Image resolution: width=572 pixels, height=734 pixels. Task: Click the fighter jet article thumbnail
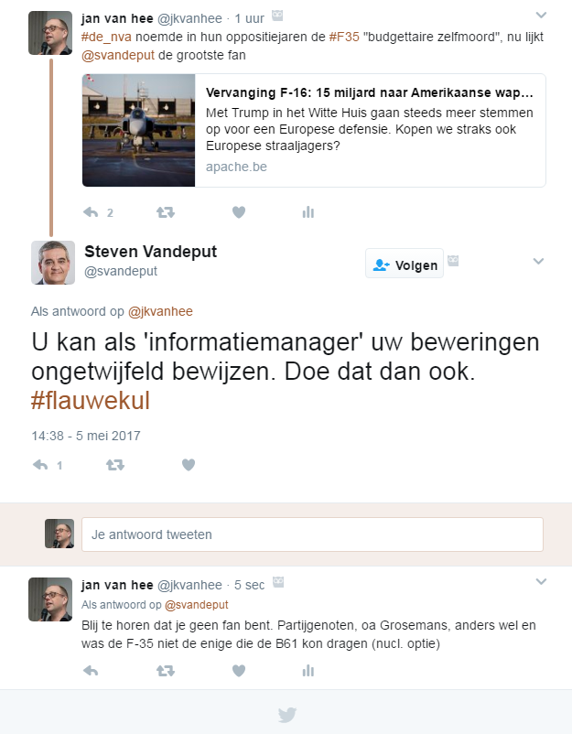(138, 130)
